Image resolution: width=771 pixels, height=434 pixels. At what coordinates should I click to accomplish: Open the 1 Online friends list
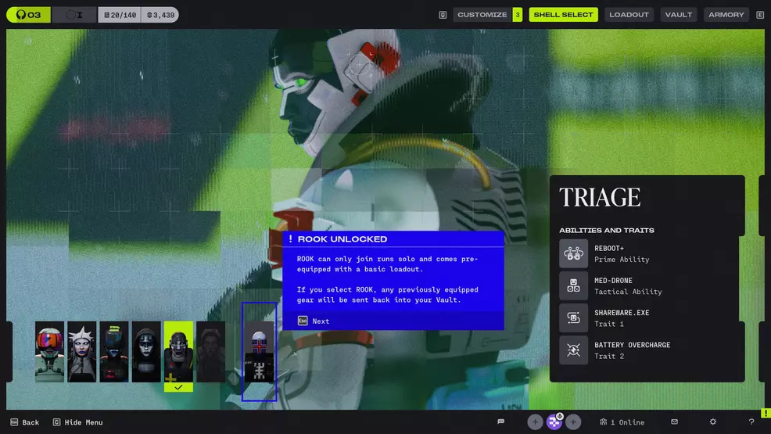tap(622, 422)
